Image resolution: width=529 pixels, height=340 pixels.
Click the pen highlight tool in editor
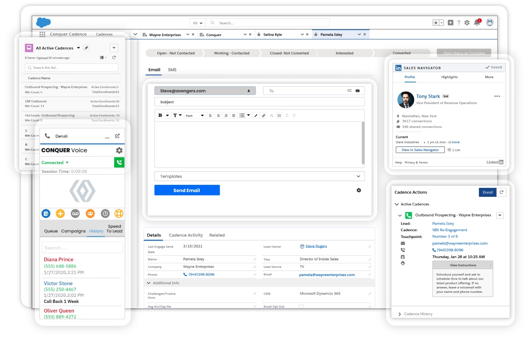[256, 116]
